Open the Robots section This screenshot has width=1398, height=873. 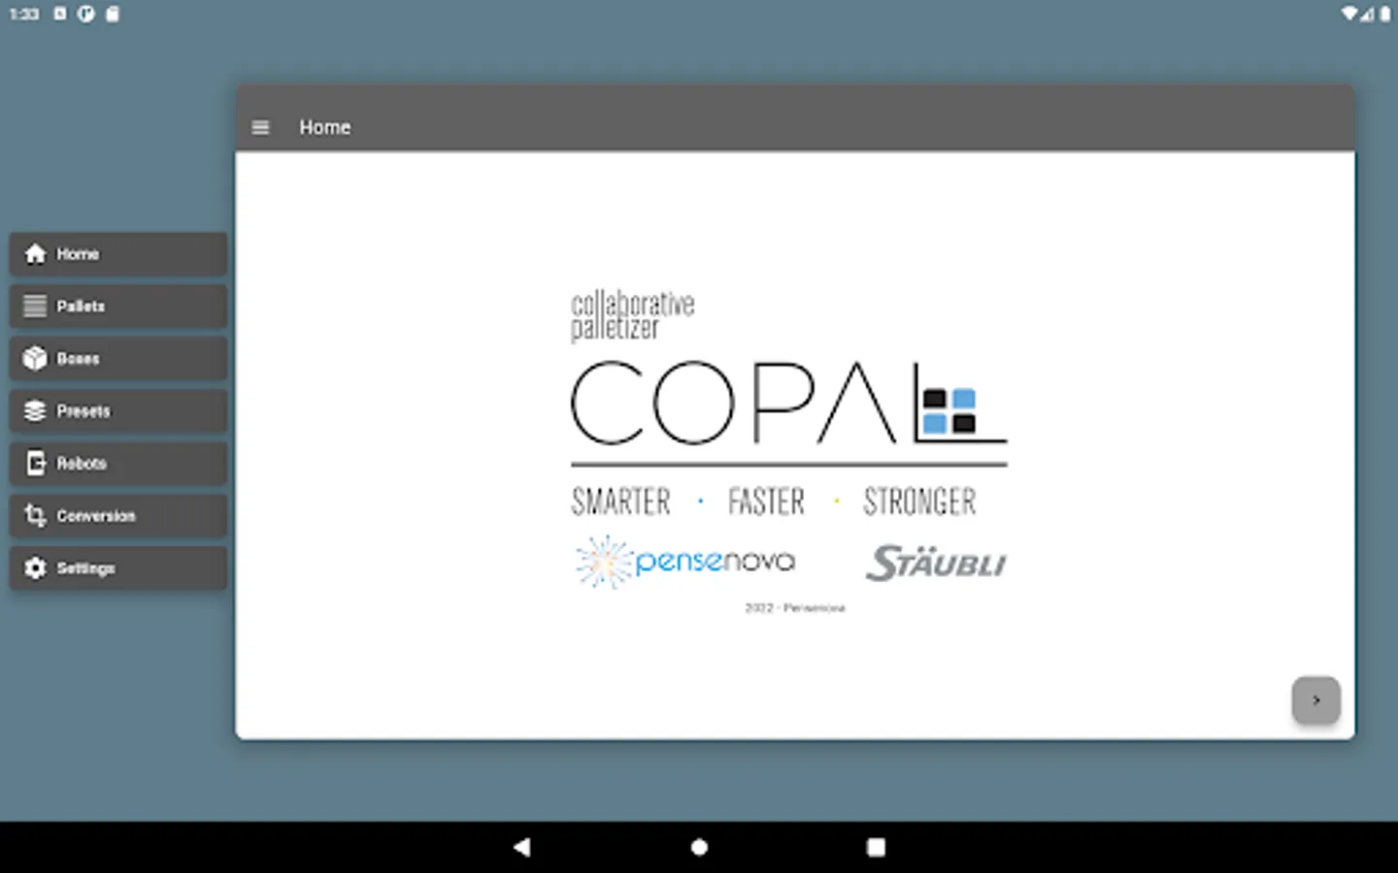tap(118, 464)
